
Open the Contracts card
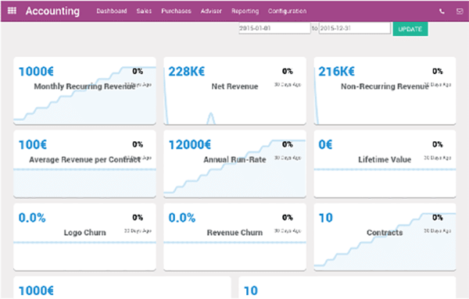(x=385, y=237)
